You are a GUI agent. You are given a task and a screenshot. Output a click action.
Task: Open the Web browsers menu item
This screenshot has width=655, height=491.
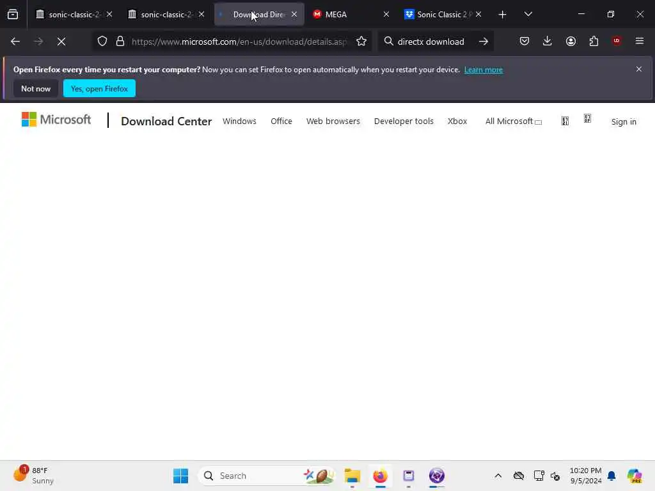click(x=333, y=121)
